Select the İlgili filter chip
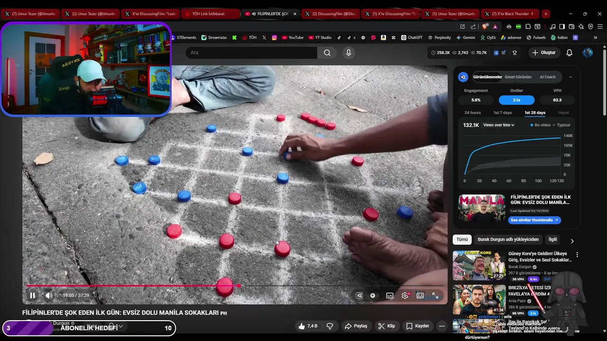The height and width of the screenshot is (341, 607). 553,240
